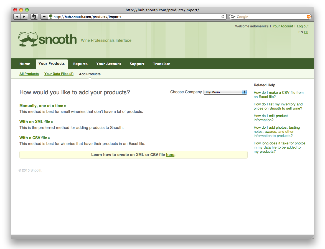Screen dimensions: 325x249
Task: Click the © 2010 Snooth footer text
Action: click(x=30, y=170)
